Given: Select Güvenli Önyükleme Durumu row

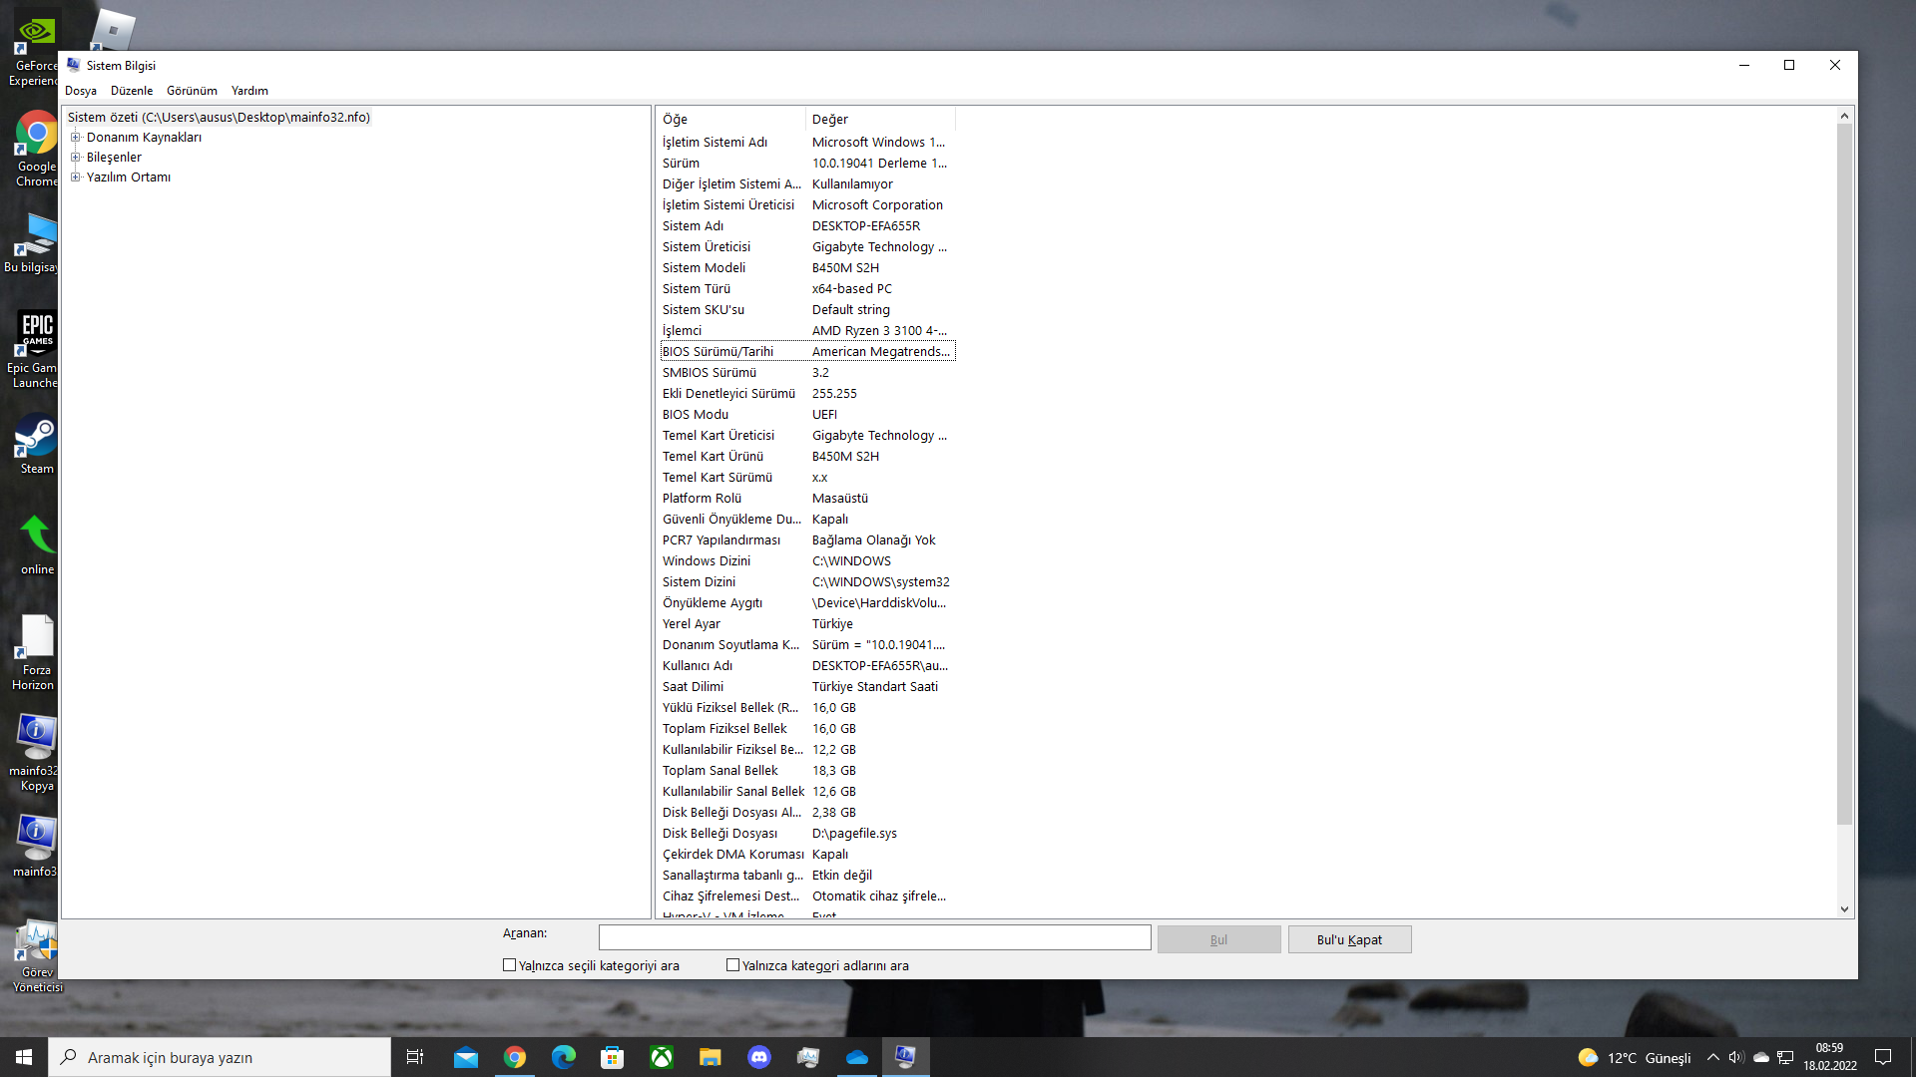Looking at the screenshot, I should click(x=807, y=519).
